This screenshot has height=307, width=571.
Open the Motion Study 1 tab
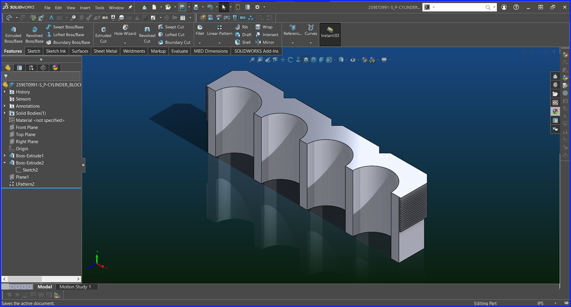pyautogui.click(x=75, y=287)
